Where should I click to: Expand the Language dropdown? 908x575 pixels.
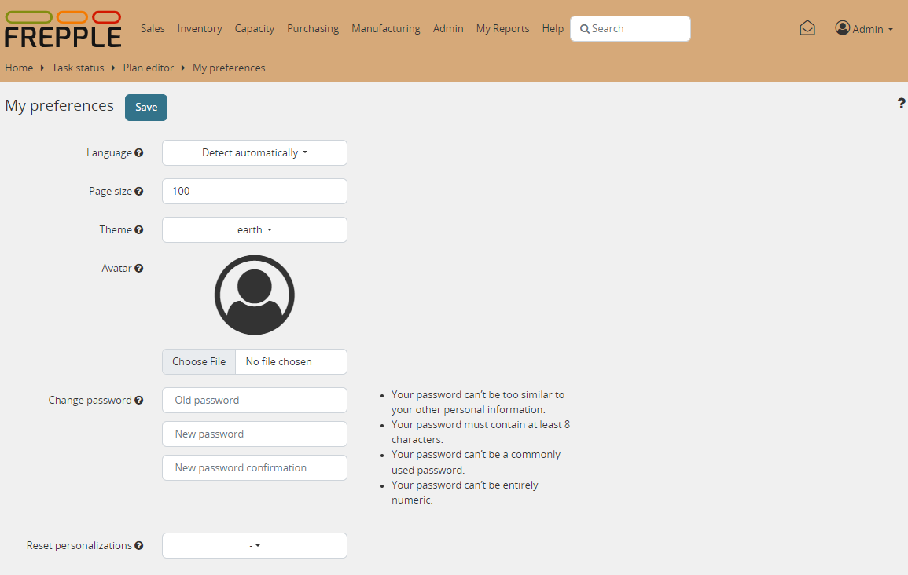(254, 153)
